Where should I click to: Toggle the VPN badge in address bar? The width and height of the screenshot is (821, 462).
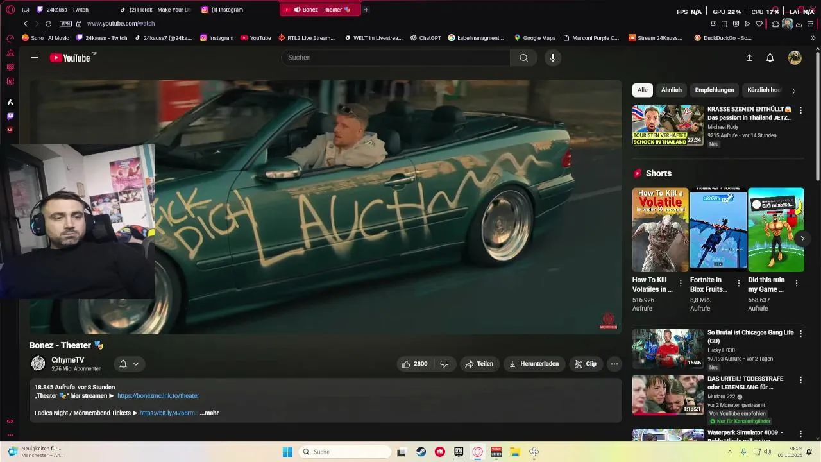65,24
